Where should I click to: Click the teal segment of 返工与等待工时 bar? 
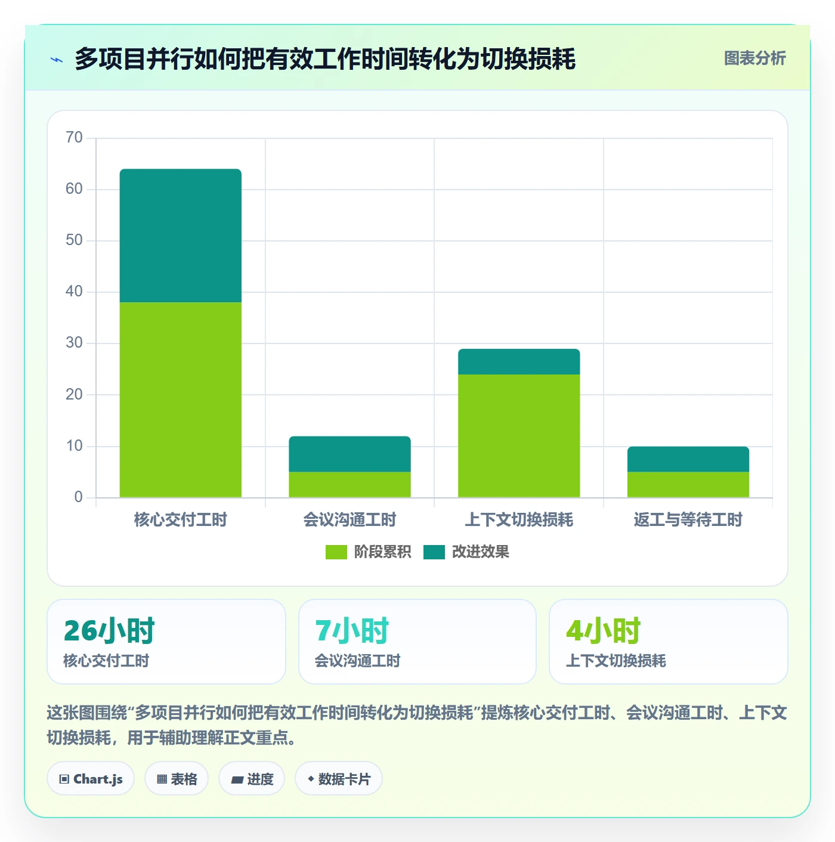click(x=688, y=459)
